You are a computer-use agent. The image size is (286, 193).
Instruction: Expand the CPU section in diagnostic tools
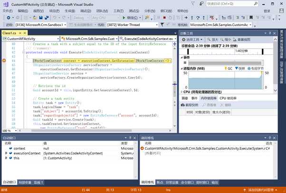click(x=181, y=92)
